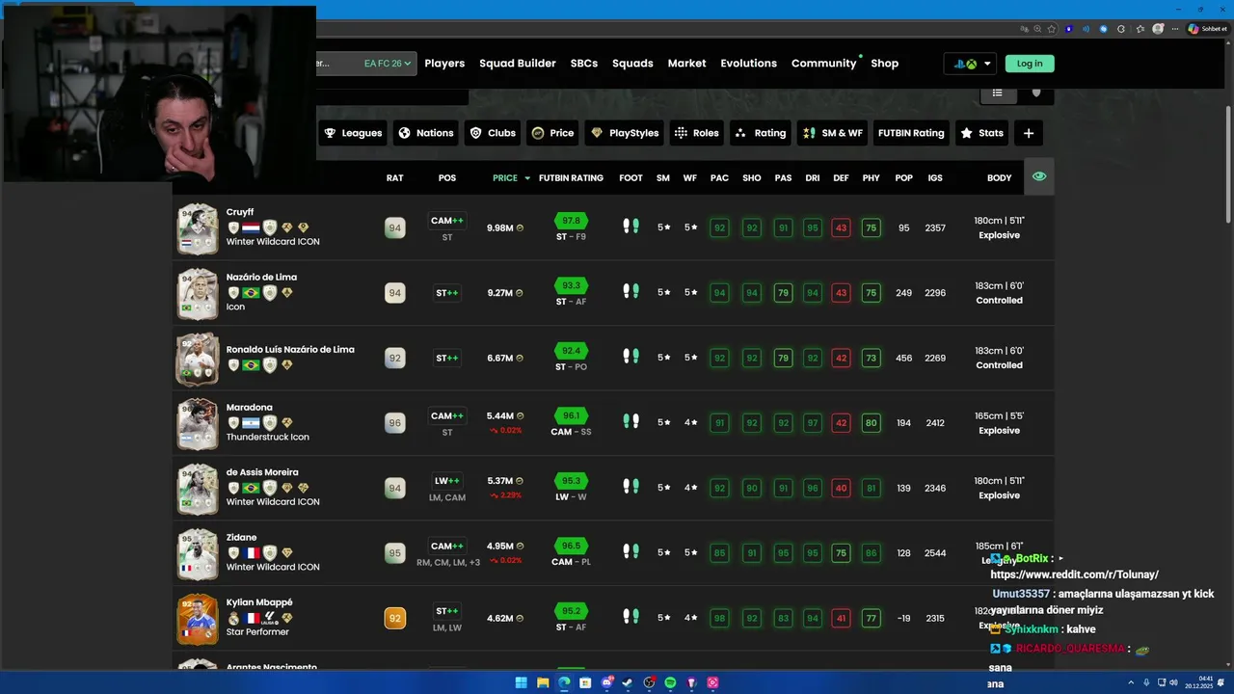This screenshot has width=1234, height=694.
Task: Open Cruyff player card thumbnail
Action: point(198,228)
